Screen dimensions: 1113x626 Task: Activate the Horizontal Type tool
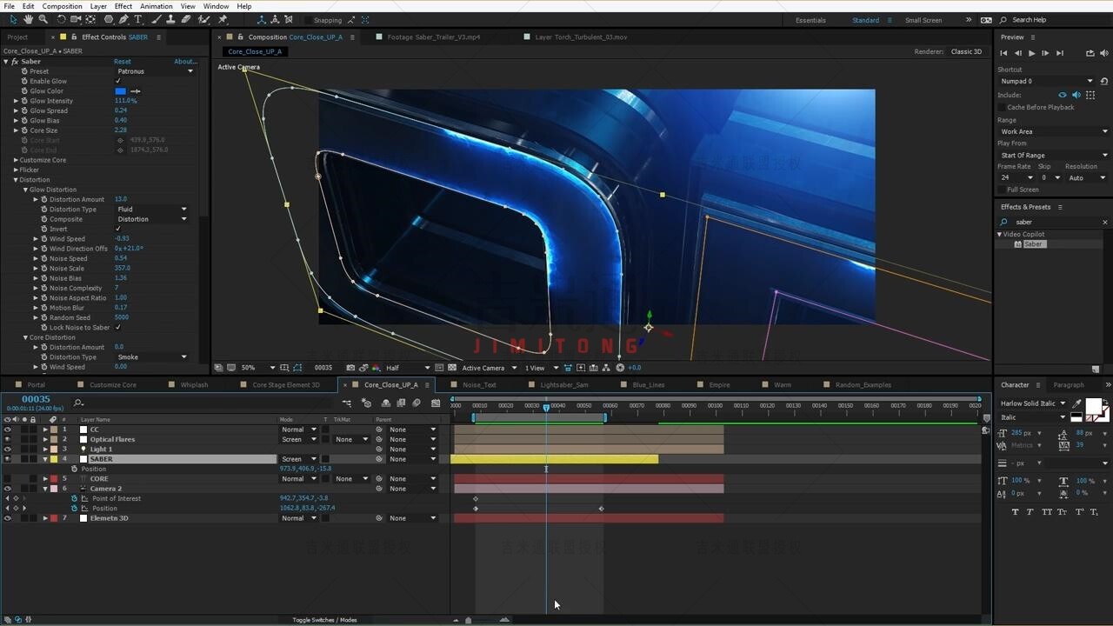[138, 19]
